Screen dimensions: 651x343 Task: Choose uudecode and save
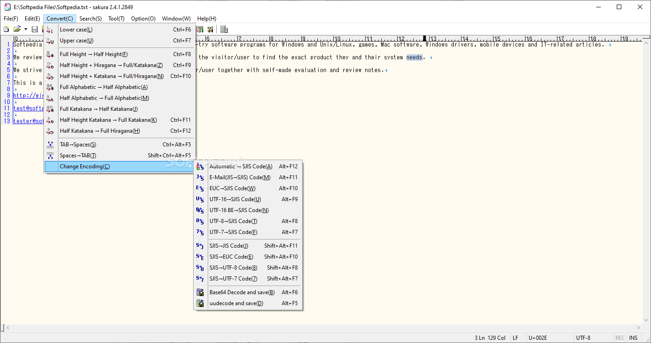pyautogui.click(x=248, y=303)
